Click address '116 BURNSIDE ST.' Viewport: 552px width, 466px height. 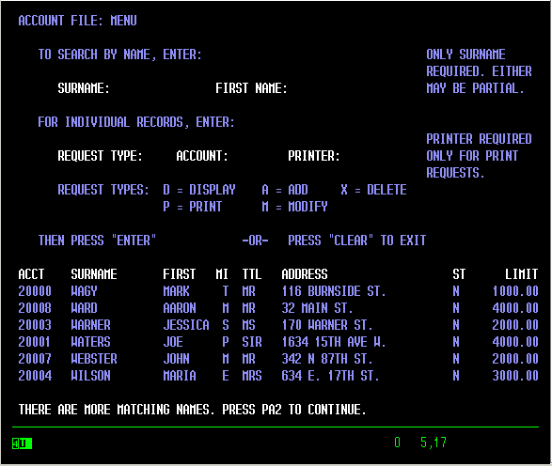click(334, 291)
